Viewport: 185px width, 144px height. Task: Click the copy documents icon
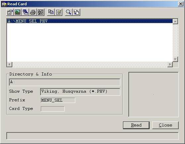[51, 12]
